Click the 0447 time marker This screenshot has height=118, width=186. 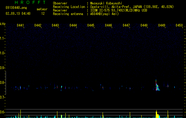[x=126, y=25]
